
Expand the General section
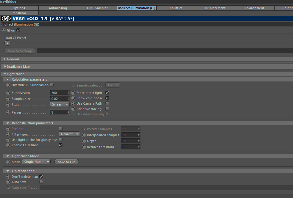click(x=5, y=59)
